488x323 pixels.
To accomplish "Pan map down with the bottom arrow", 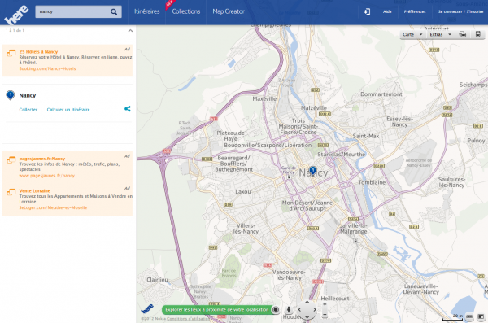I will click(307, 316).
